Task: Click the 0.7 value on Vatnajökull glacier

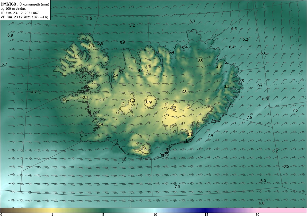Action: pyautogui.click(x=173, y=108)
